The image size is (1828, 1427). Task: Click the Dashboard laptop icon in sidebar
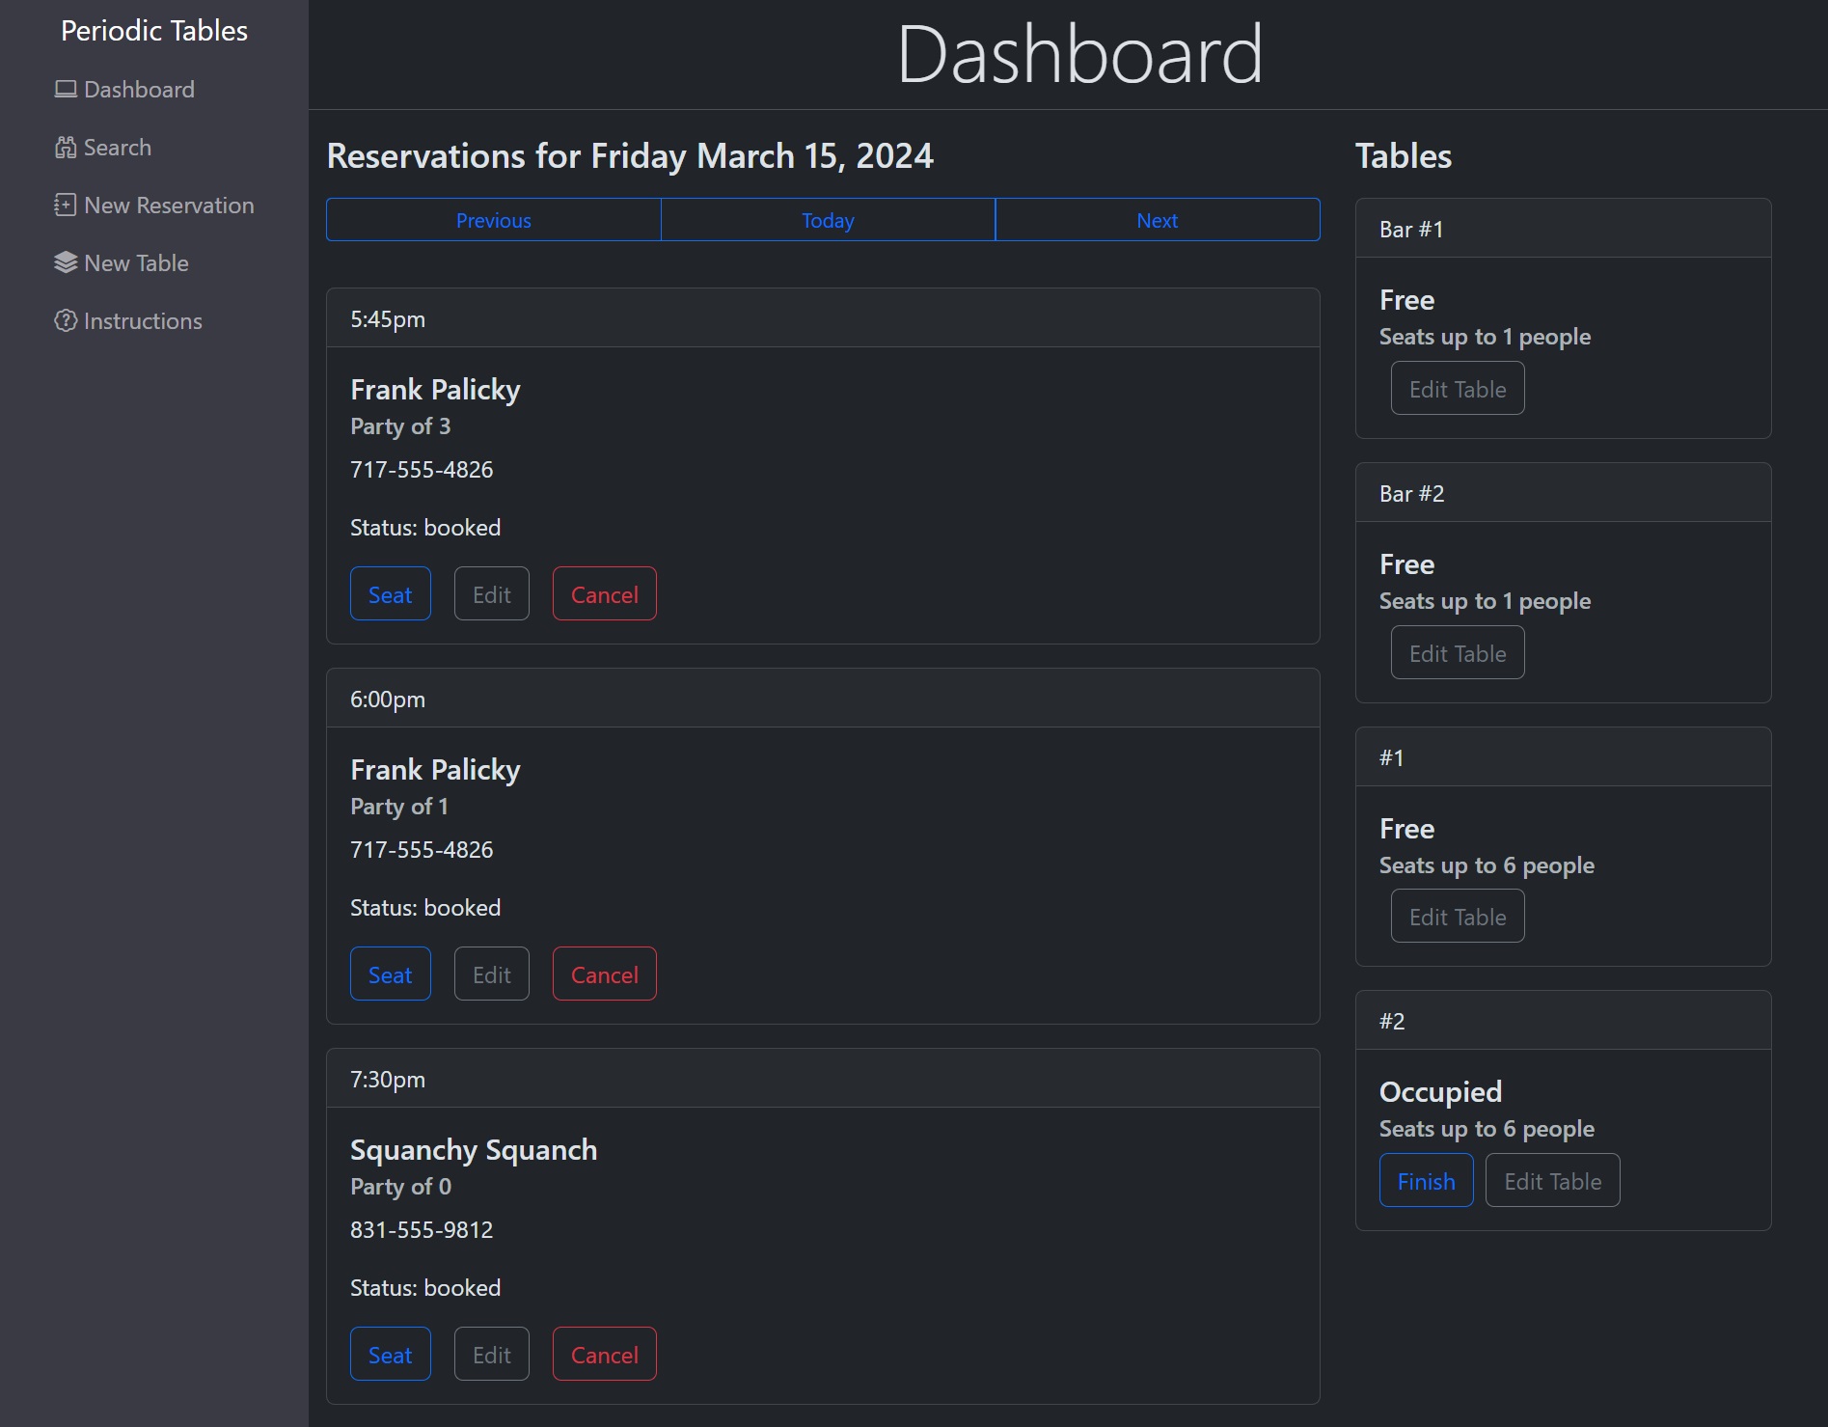click(x=66, y=90)
